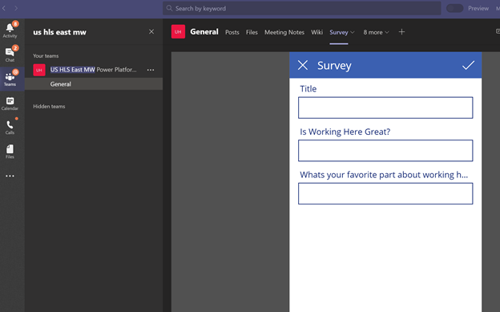This screenshot has height=312, width=500.
Task: Select the Teams icon in sidebar
Action: pos(10,79)
